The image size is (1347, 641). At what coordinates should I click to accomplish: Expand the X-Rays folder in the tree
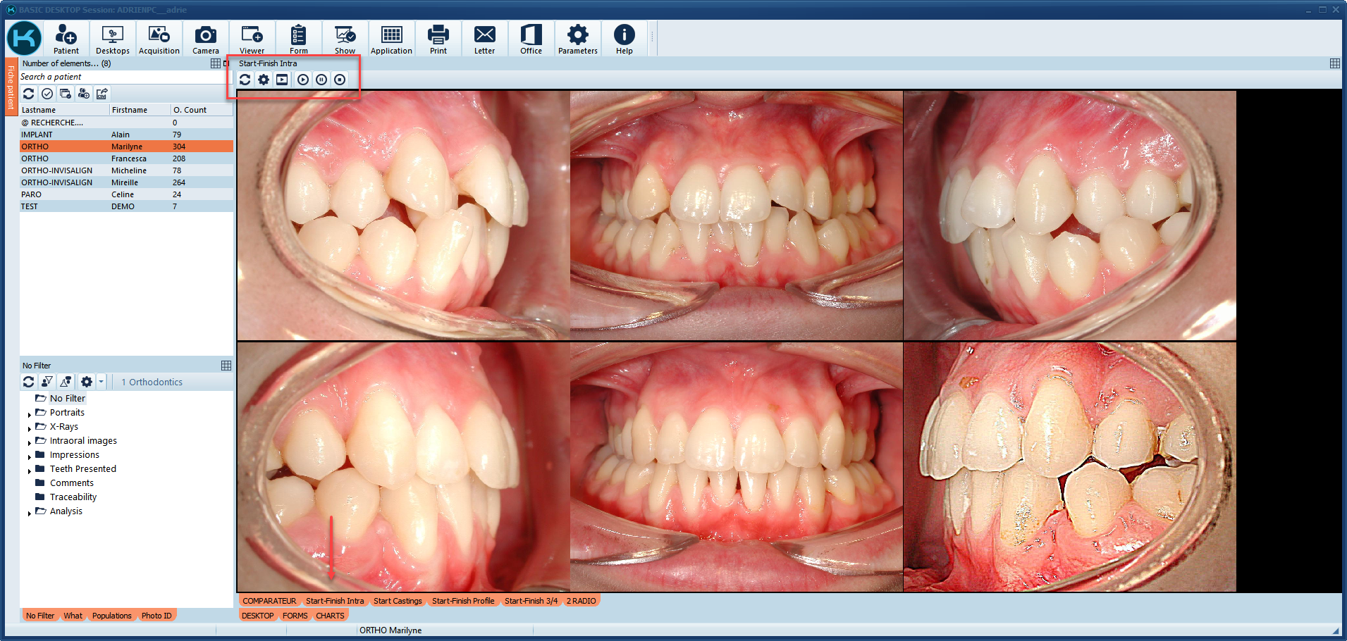(x=29, y=428)
